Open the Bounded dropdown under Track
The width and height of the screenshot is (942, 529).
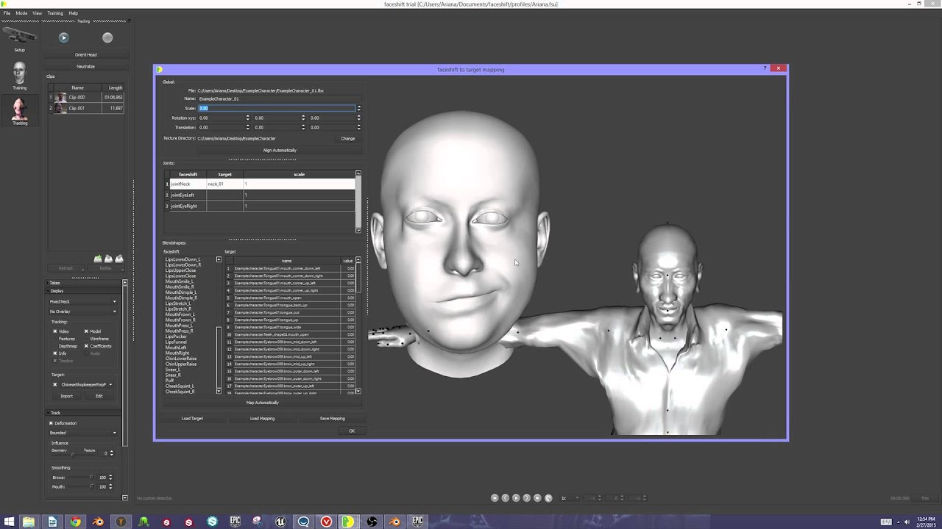pos(82,433)
